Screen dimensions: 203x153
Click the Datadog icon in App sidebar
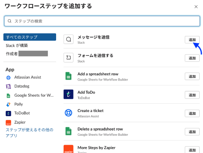point(8,86)
